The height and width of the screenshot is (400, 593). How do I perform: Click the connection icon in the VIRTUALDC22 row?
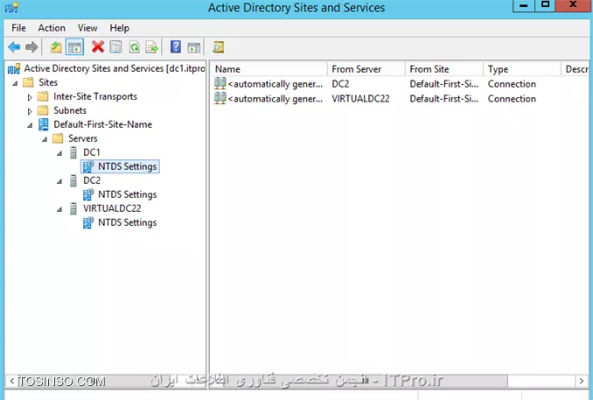(x=220, y=98)
